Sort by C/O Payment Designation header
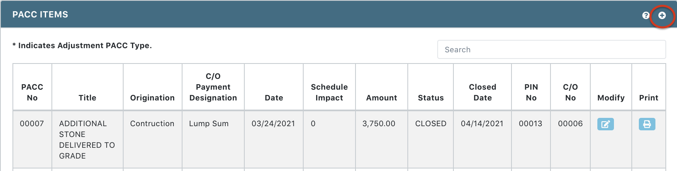Image resolution: width=677 pixels, height=171 pixels. pyautogui.click(x=213, y=87)
